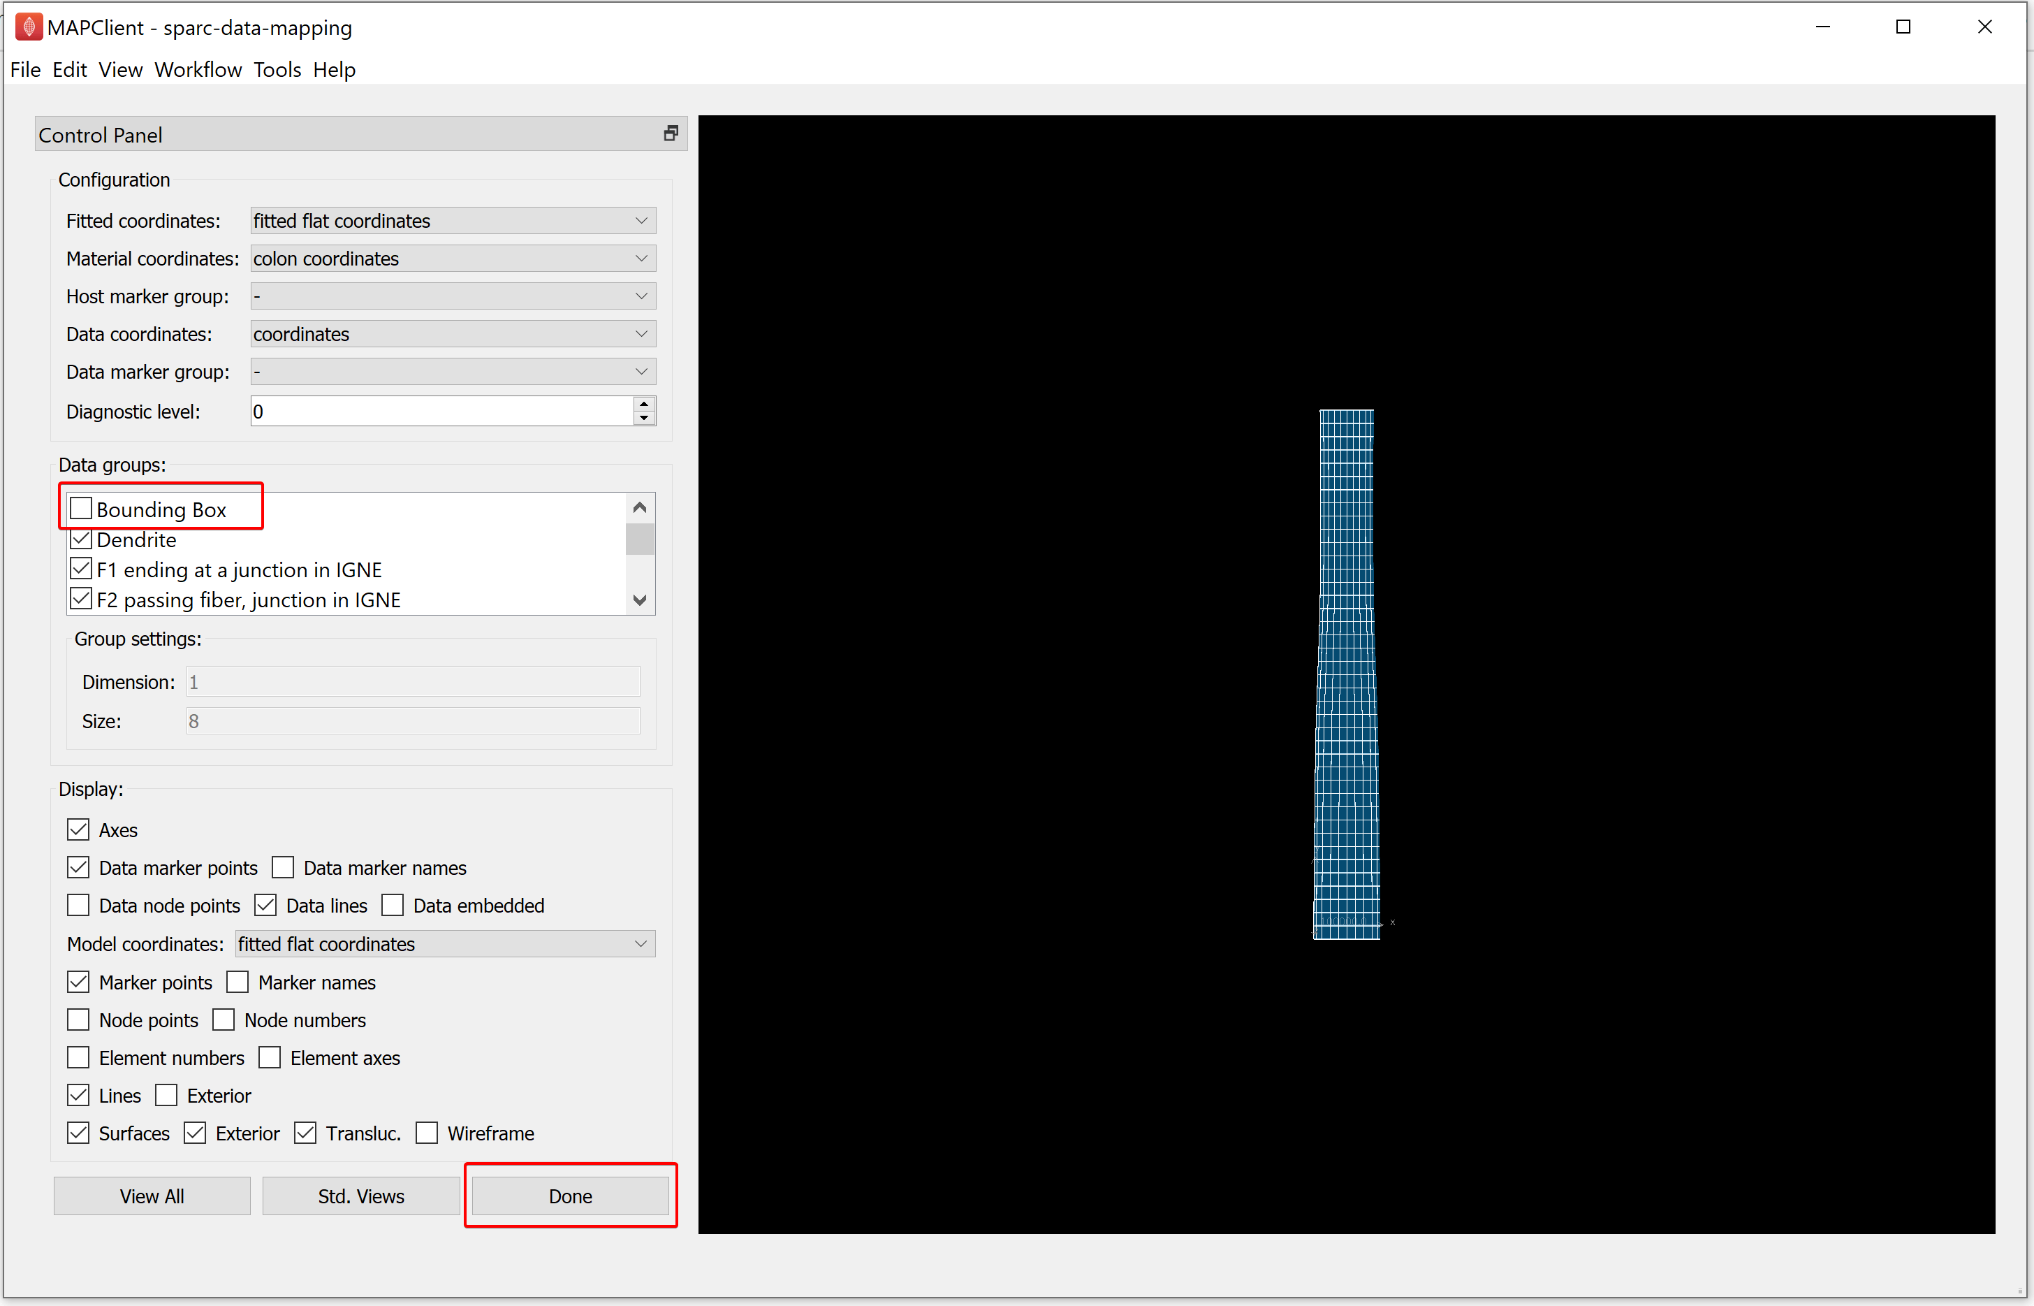Enable Marker names checkbox
Image resolution: width=2034 pixels, height=1306 pixels.
point(237,982)
